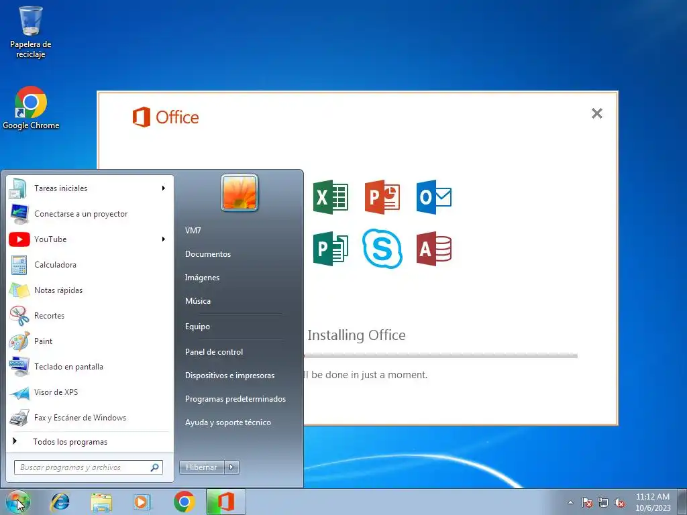Click the muted volume tray icon
This screenshot has height=515, width=687.
pyautogui.click(x=619, y=502)
